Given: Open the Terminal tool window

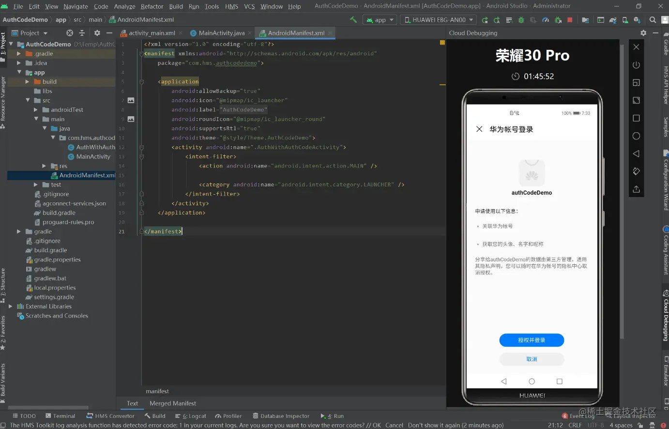Looking at the screenshot, I should pos(61,416).
